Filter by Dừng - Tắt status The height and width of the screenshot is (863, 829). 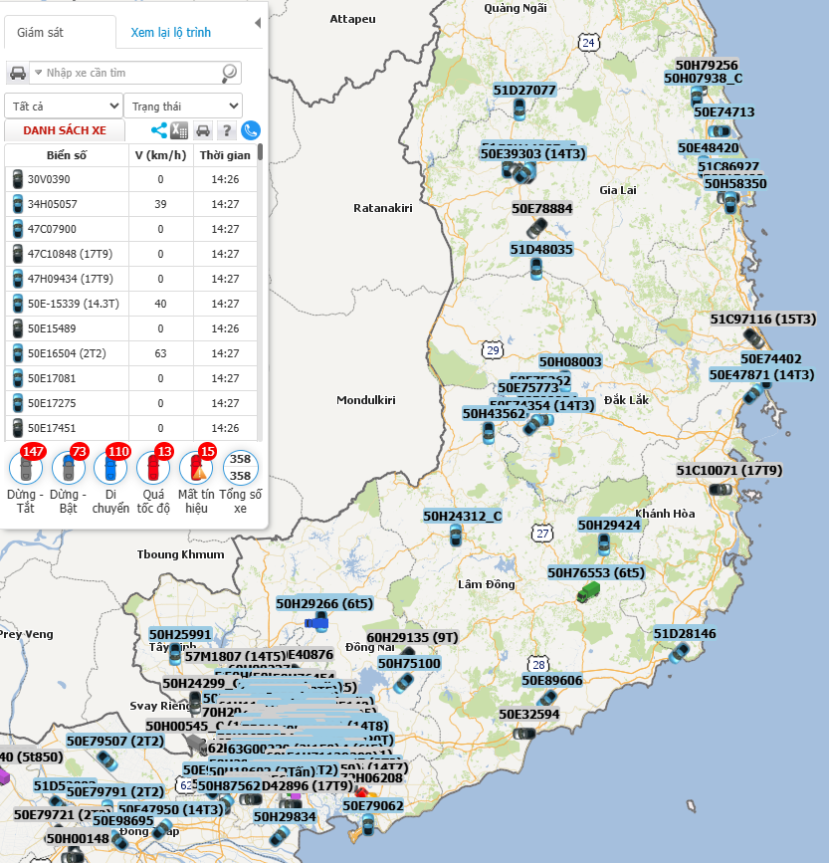[25, 468]
